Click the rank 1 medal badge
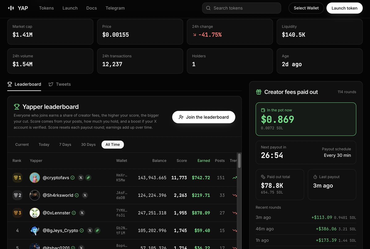 17,178
